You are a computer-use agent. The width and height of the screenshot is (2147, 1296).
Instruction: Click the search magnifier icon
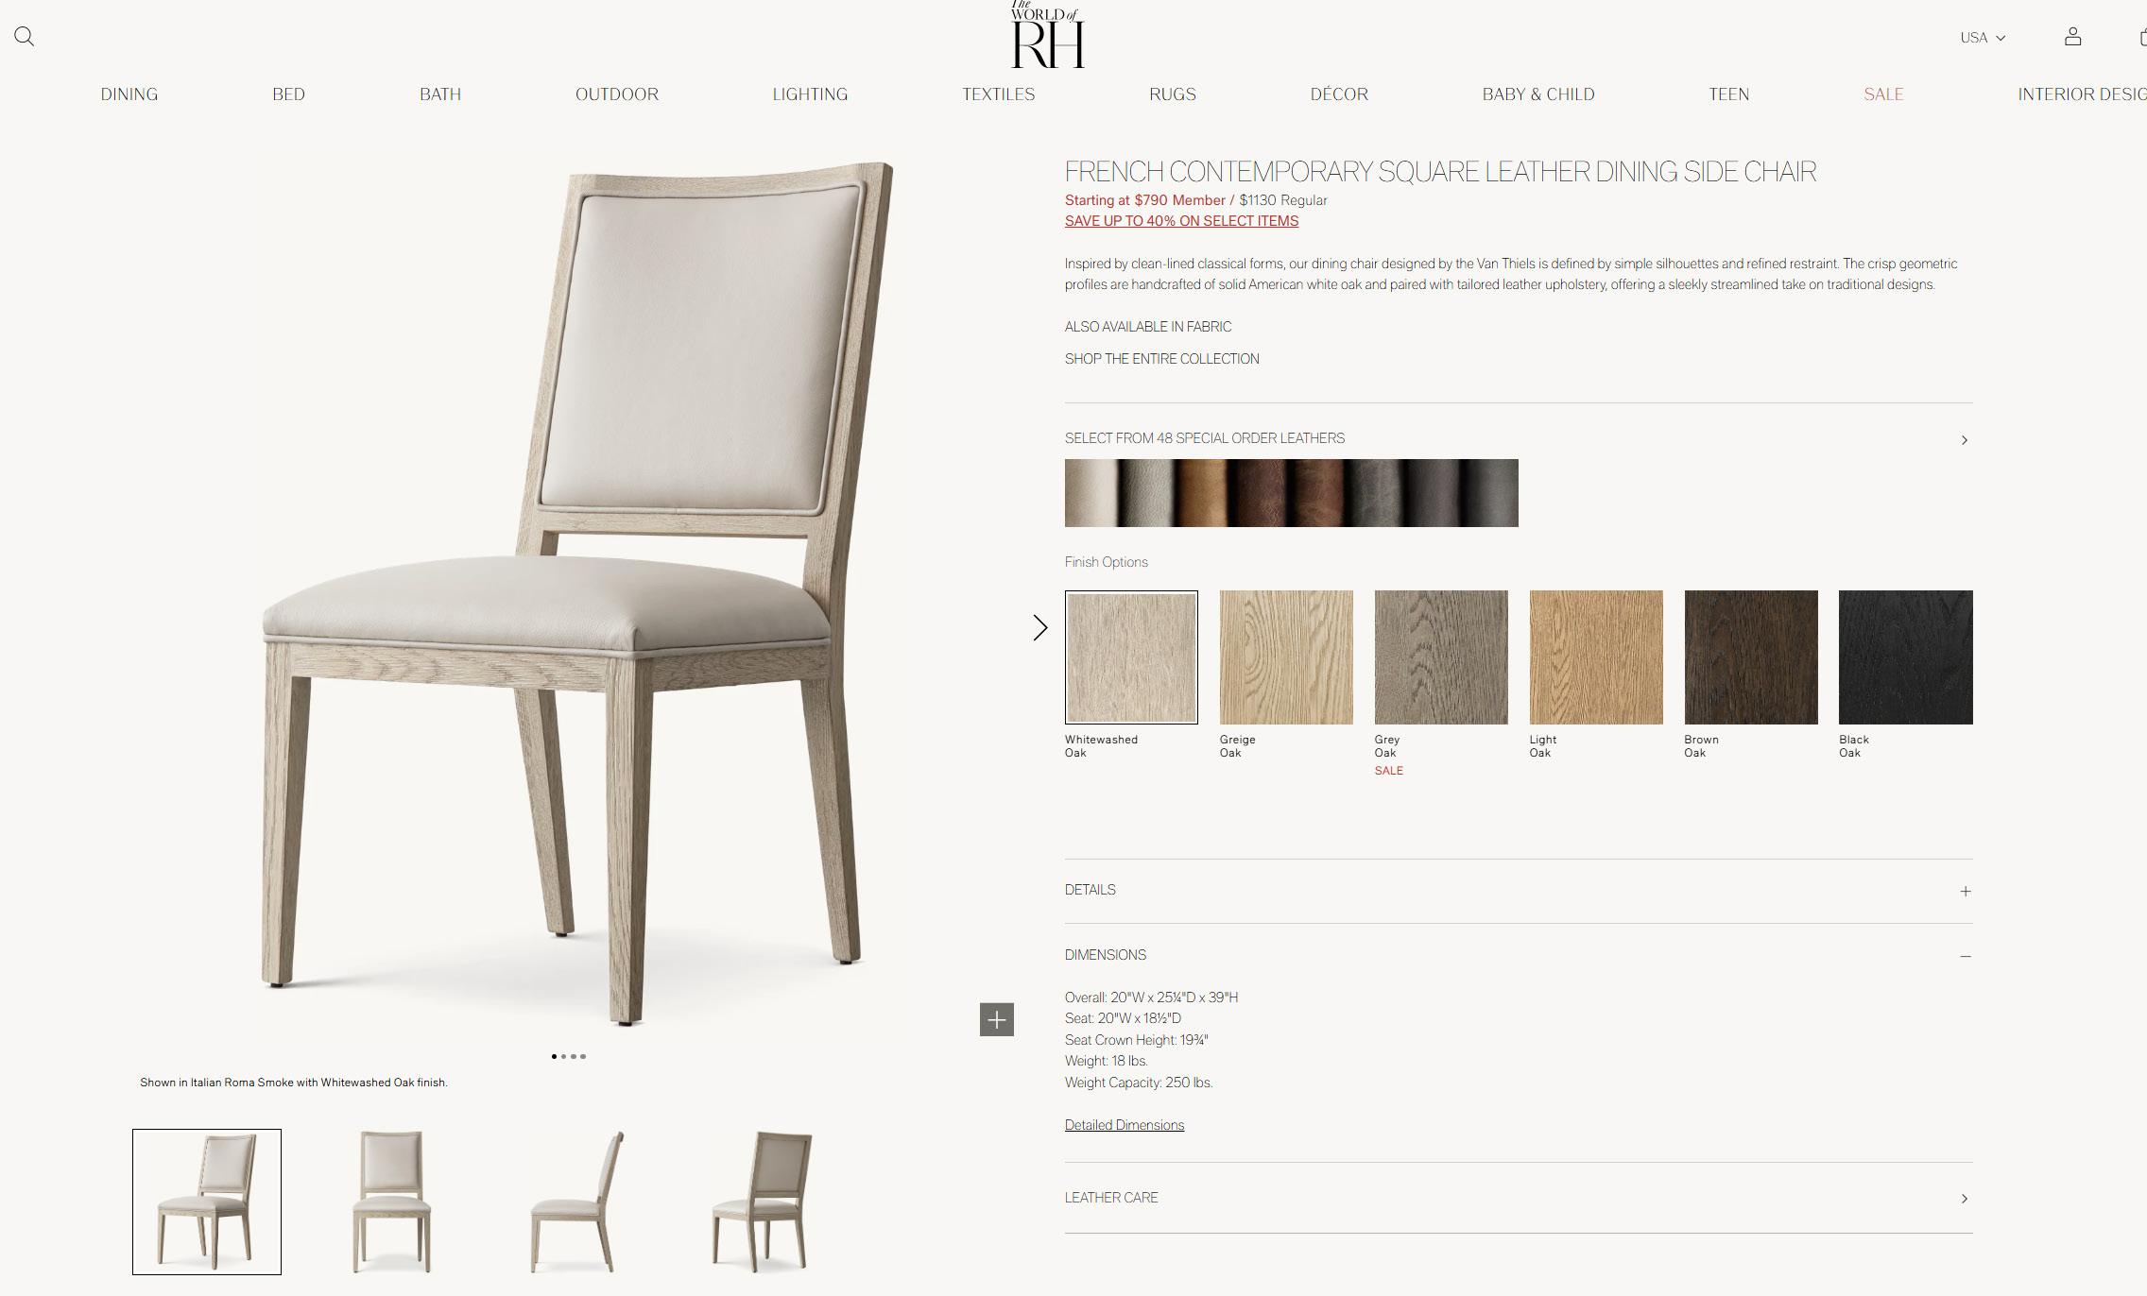(25, 37)
